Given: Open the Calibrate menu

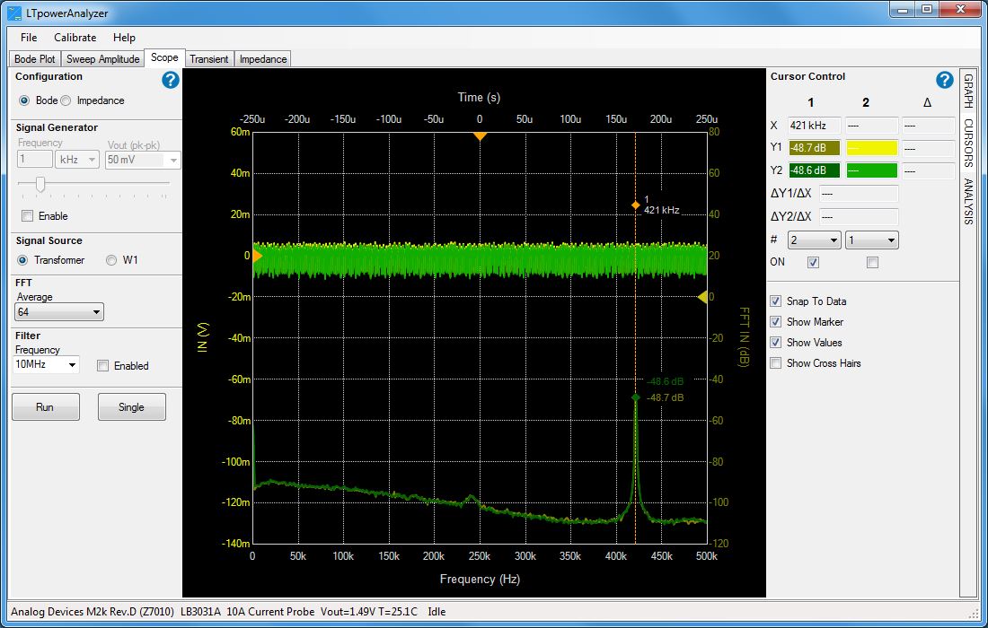Looking at the screenshot, I should [x=75, y=38].
